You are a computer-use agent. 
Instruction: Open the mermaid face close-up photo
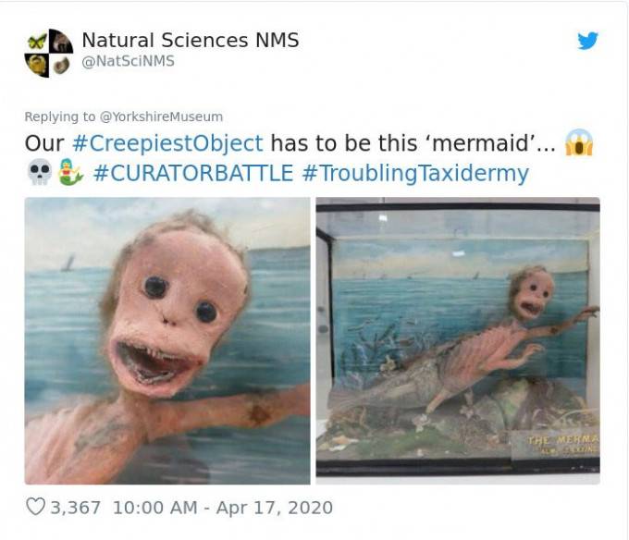[167, 341]
